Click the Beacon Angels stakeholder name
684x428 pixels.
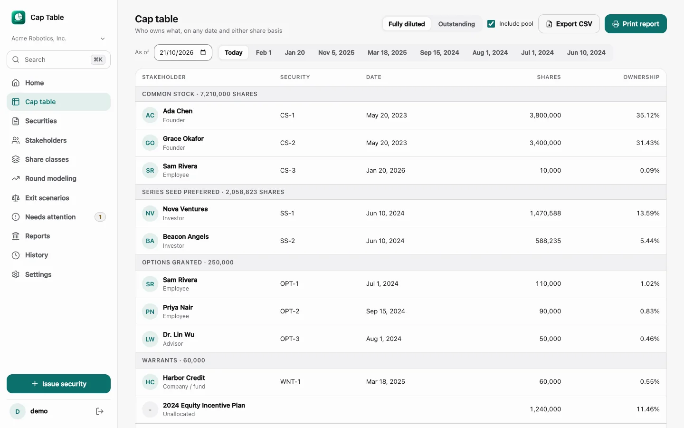[186, 236]
